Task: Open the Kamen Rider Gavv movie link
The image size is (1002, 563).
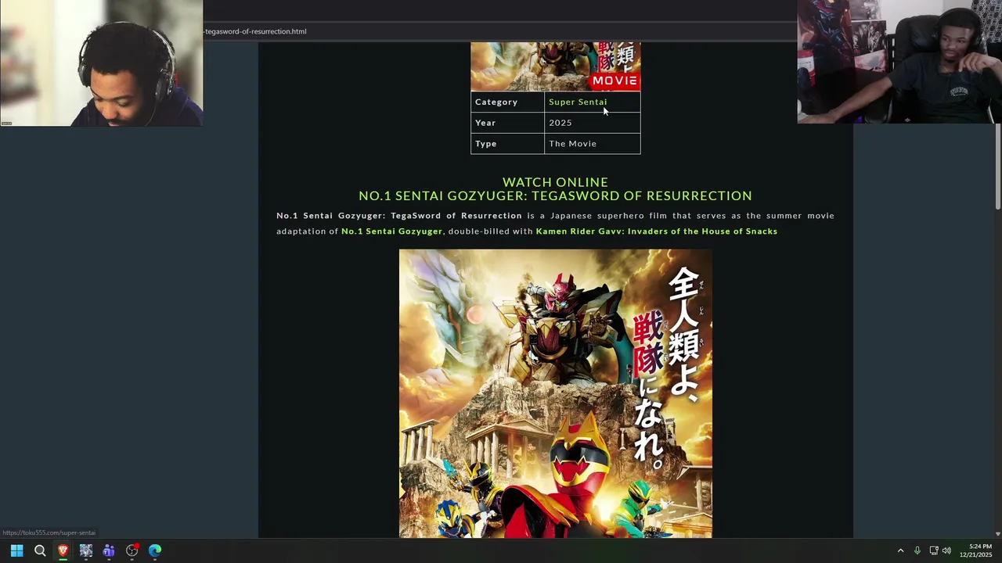Action: (x=656, y=231)
